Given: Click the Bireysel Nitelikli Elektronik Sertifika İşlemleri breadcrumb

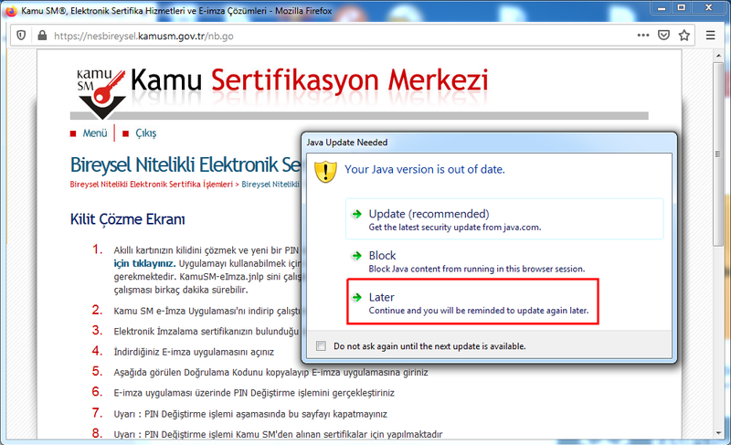Looking at the screenshot, I should (151, 184).
